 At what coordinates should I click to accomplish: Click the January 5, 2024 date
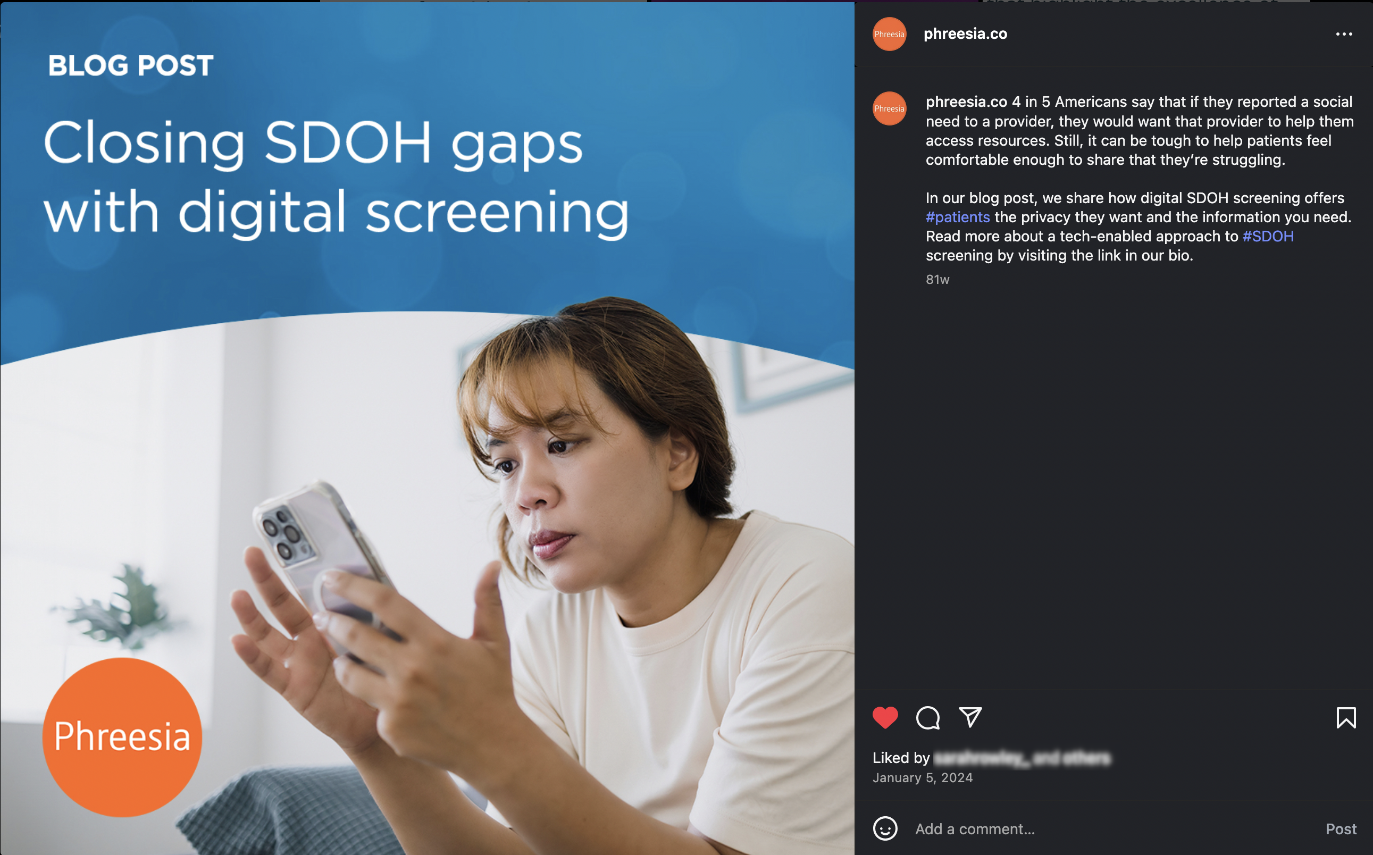tap(922, 777)
